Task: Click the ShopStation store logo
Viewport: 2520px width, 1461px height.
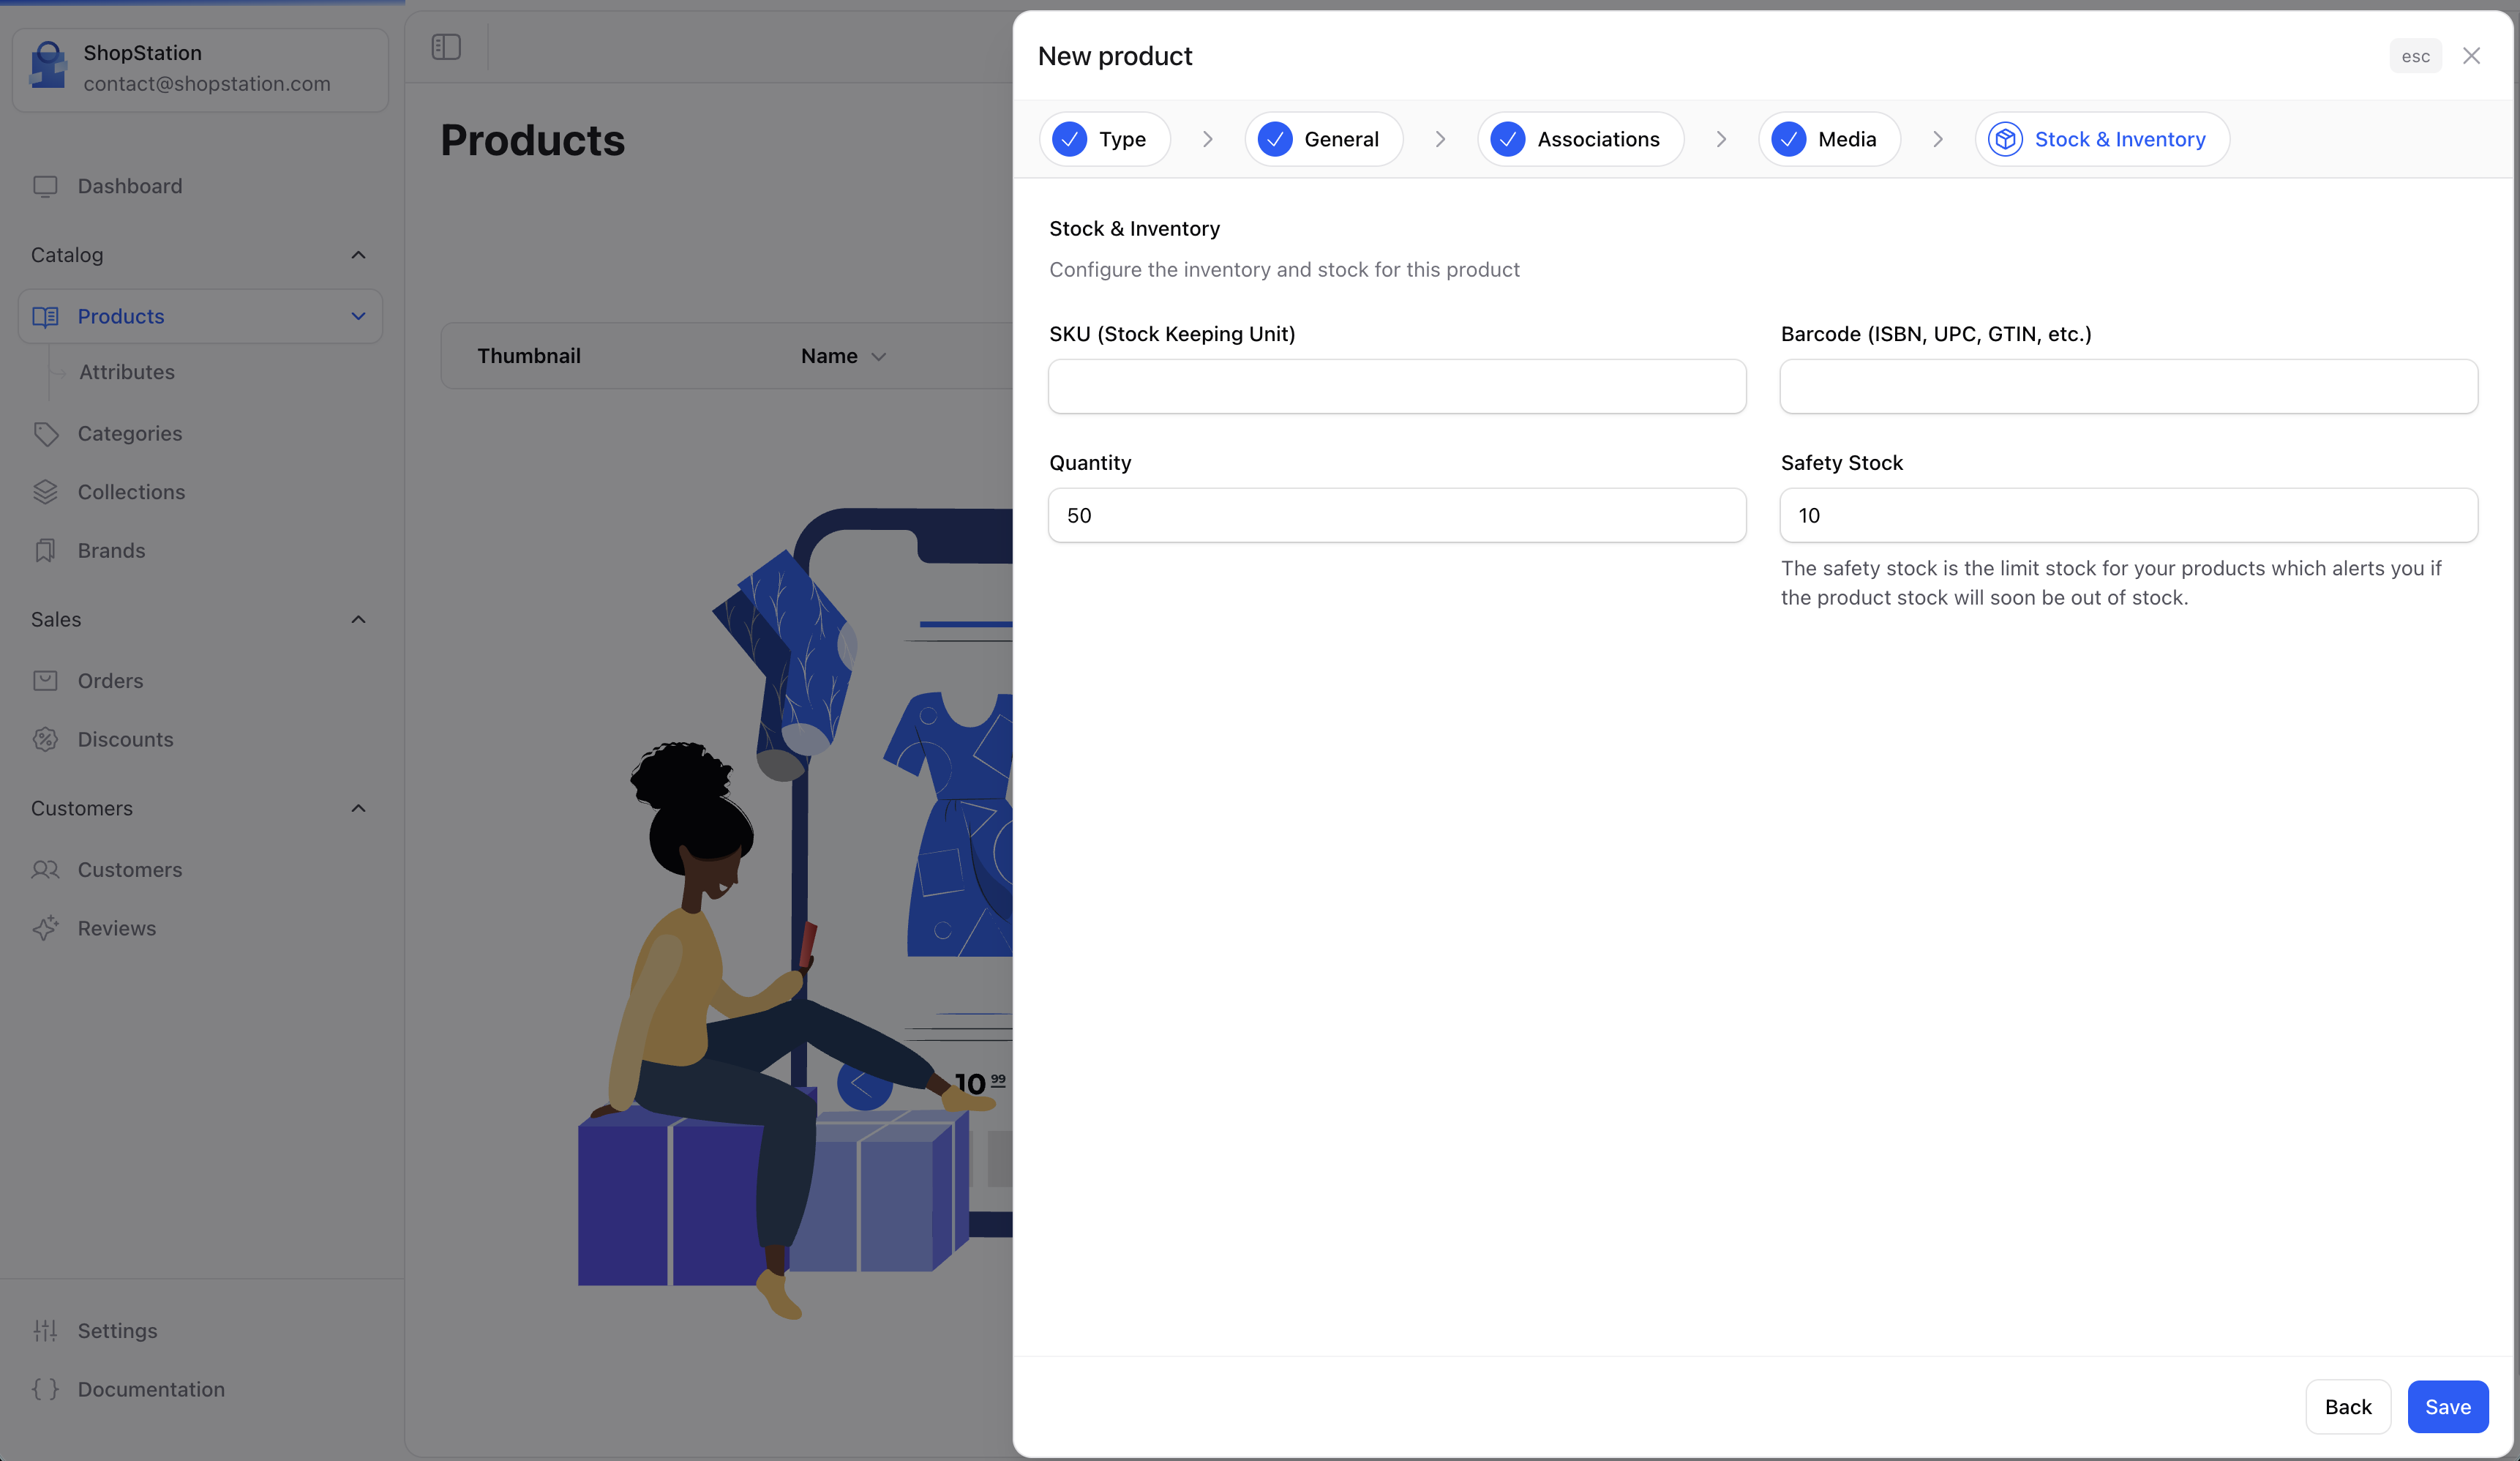Action: pyautogui.click(x=48, y=67)
